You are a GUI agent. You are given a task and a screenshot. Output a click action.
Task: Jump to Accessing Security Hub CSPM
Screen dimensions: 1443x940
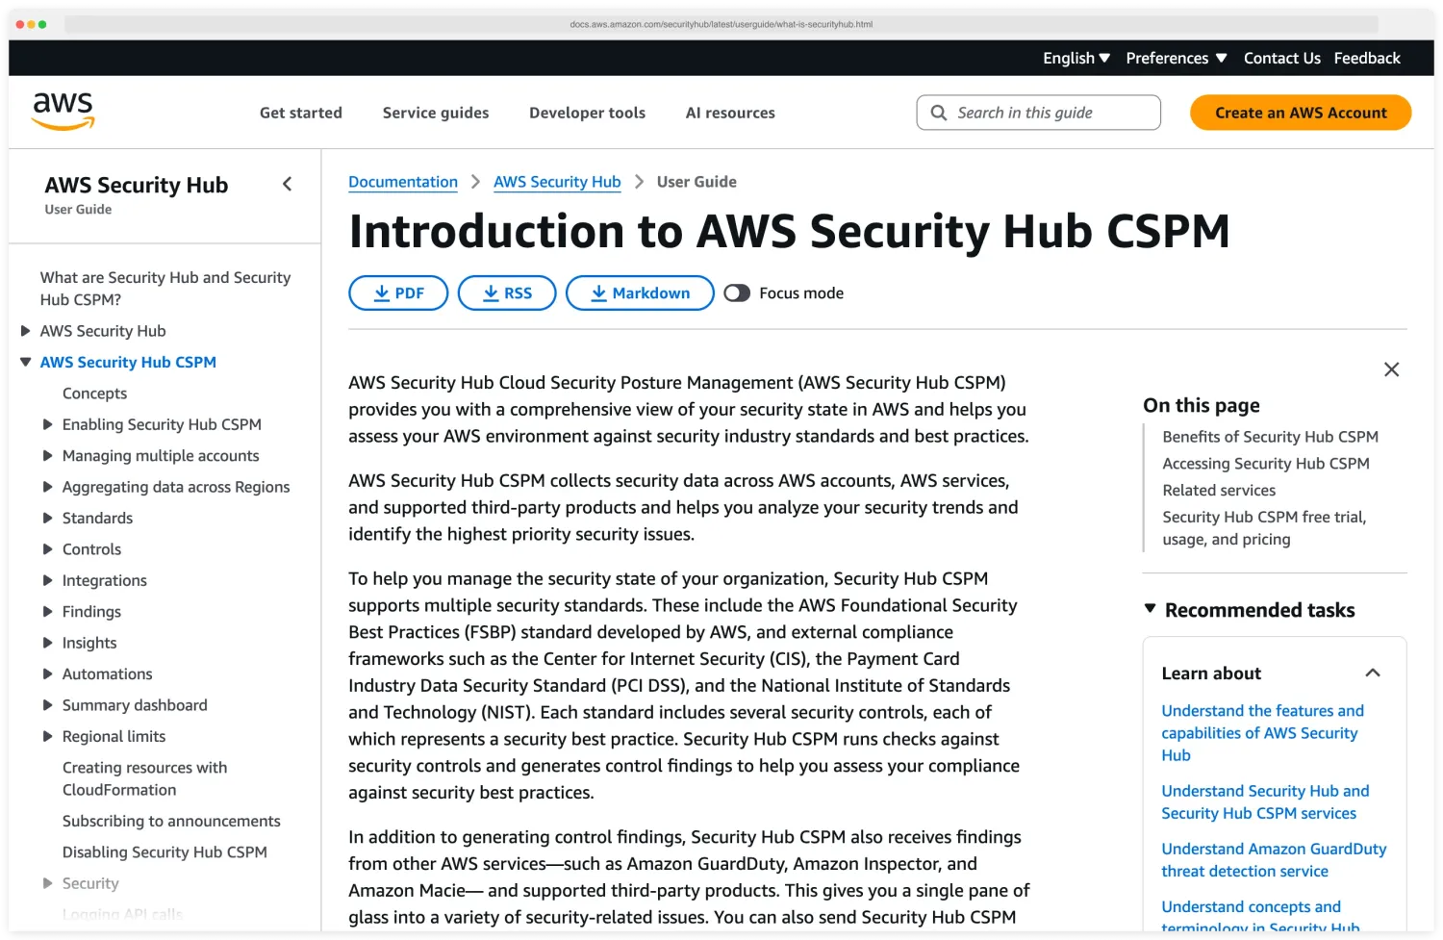[1266, 464]
